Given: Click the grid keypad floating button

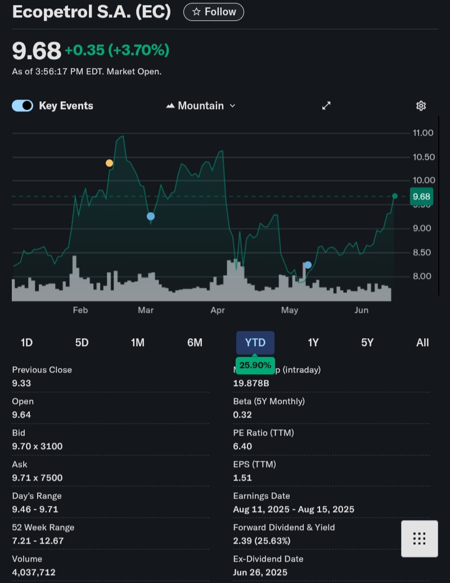Looking at the screenshot, I should point(420,539).
